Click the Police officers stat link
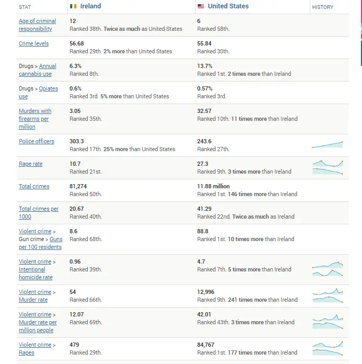This screenshot has width=362, height=364. tap(36, 141)
